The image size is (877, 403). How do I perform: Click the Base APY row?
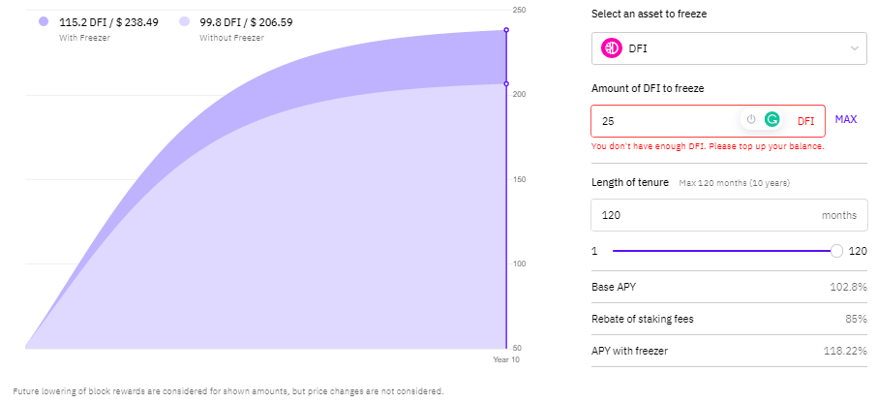(729, 287)
